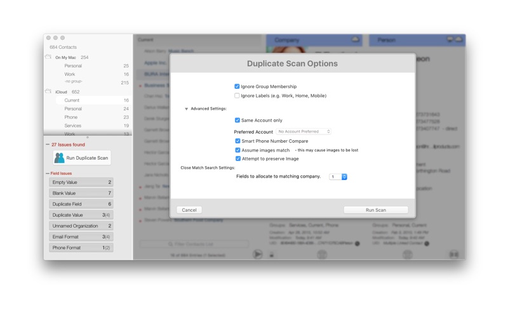
Task: Click the Run Duplicate Scan people icon
Action: tap(59, 158)
